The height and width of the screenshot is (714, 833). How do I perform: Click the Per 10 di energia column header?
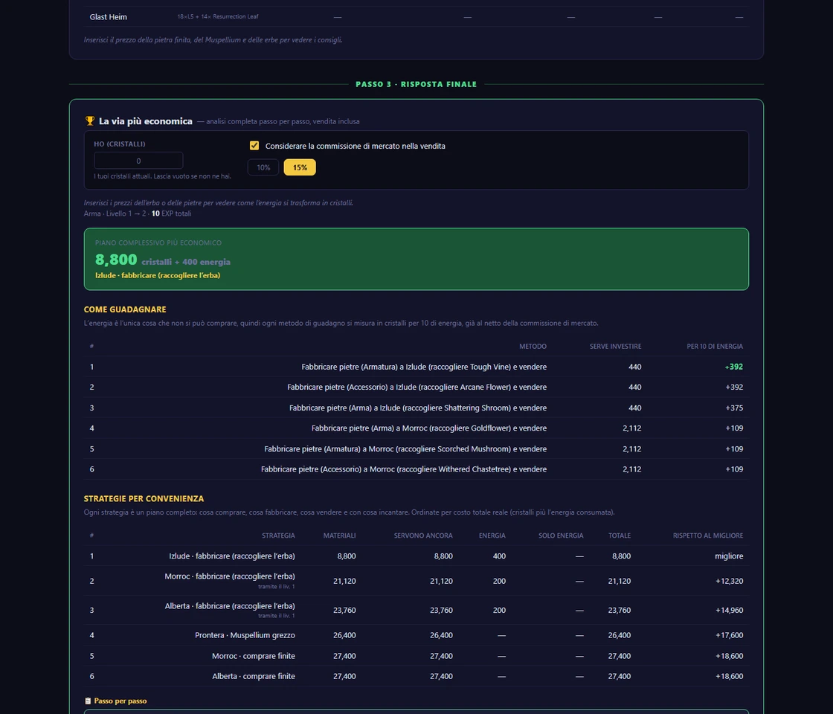[715, 347]
